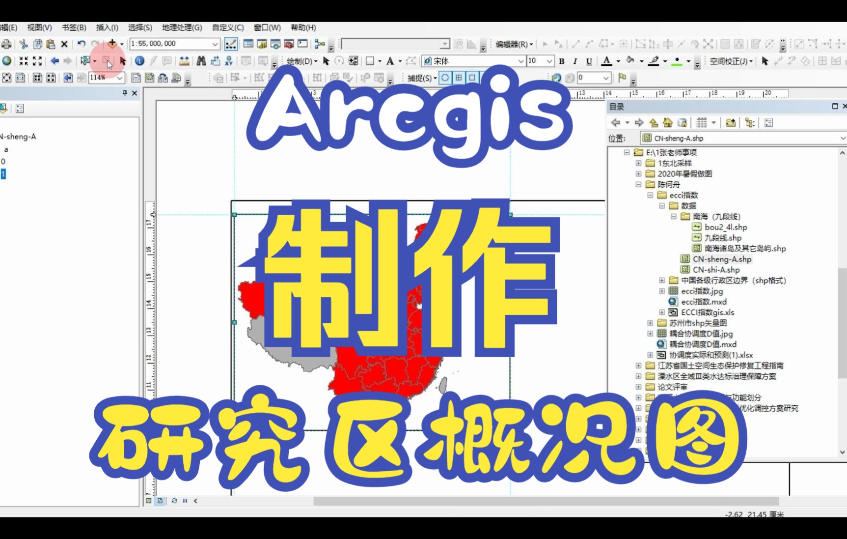847x539 pixels.
Task: Toggle vertex snapping on the Snapping toolbar
Action: tap(458, 78)
